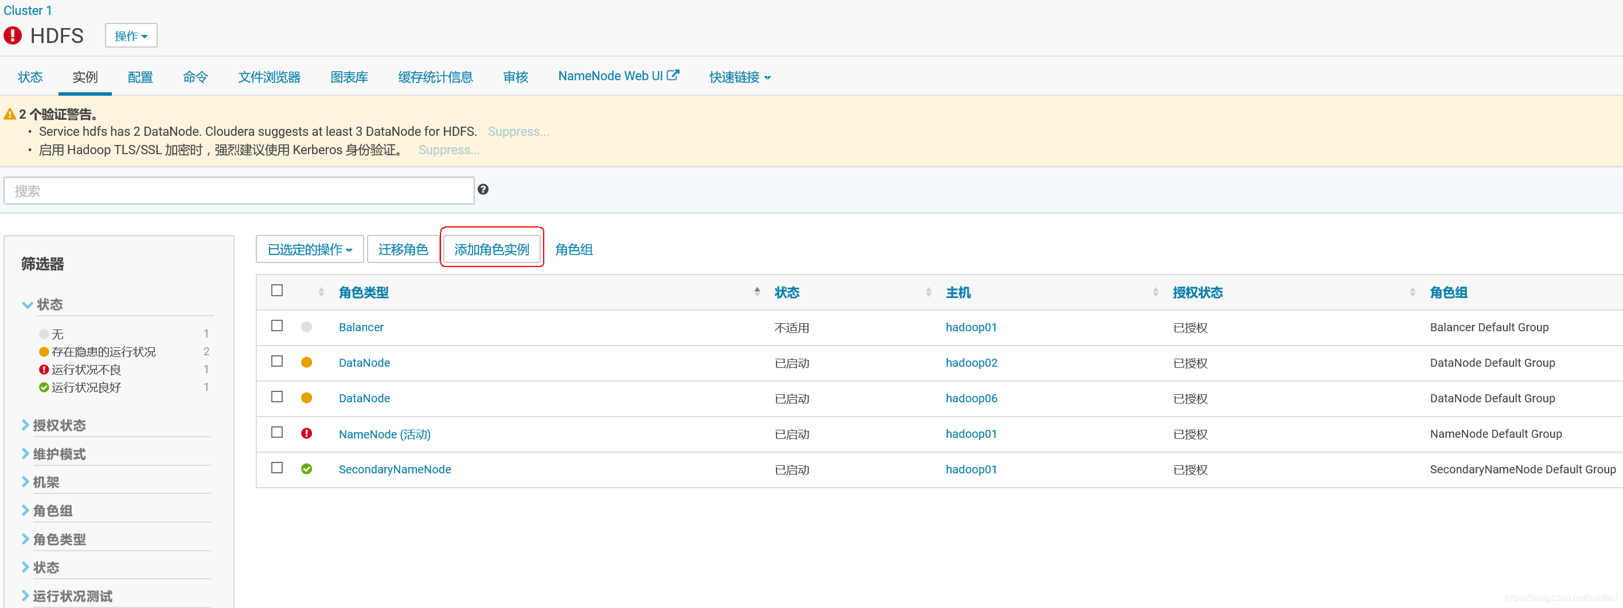The height and width of the screenshot is (608, 1623).
Task: Switch to the 配置 tab
Action: tap(141, 77)
